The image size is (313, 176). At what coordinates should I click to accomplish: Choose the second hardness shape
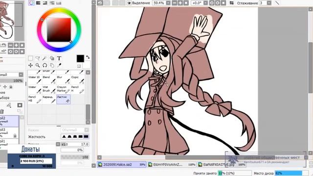pyautogui.click(x=69, y=137)
